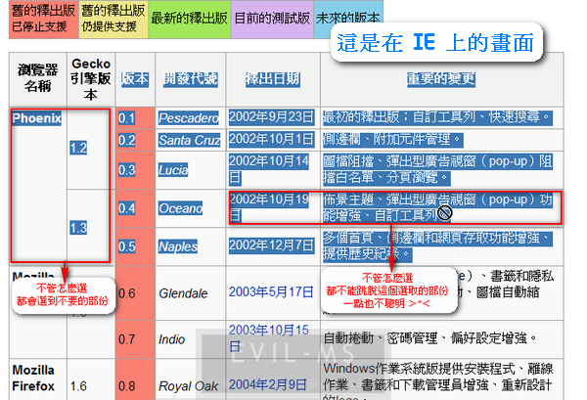Viewport: 587px width, 400px height.
Task: Click the Santa Cruz codename
Action: 190,140
